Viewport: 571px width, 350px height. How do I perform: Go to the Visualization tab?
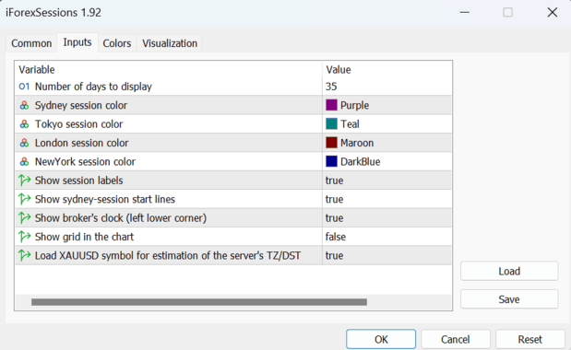tap(170, 43)
